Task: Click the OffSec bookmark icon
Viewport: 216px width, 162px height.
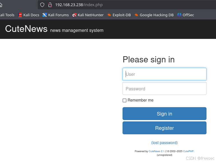Action: point(179,15)
